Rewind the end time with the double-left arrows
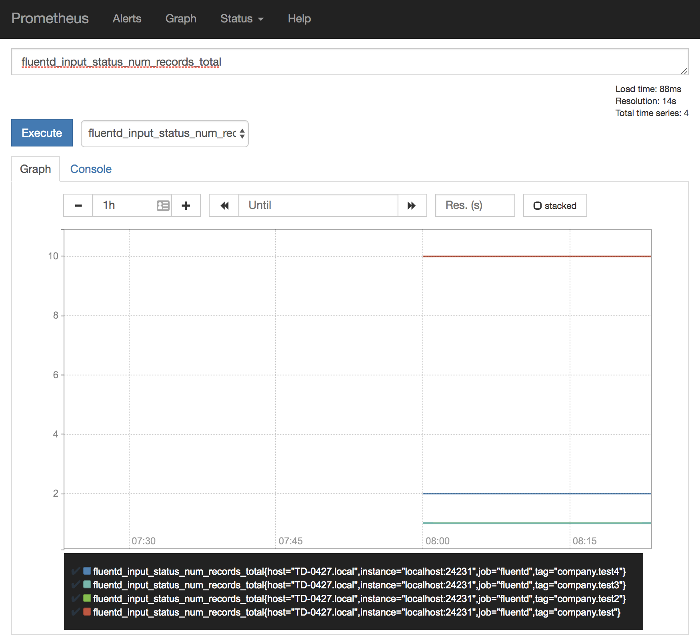700x638 pixels. click(x=224, y=205)
